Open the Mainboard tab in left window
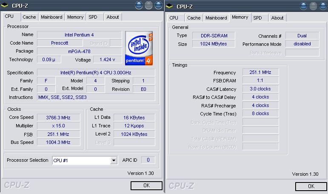Viewport: 328px width, 194px height. pos(51,17)
